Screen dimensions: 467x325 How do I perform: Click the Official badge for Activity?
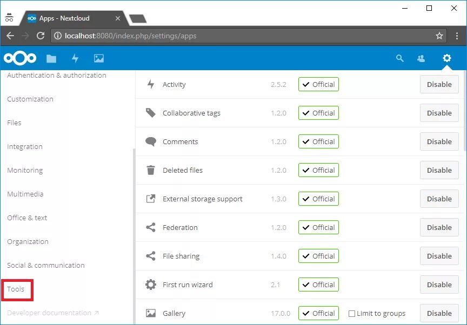point(318,84)
